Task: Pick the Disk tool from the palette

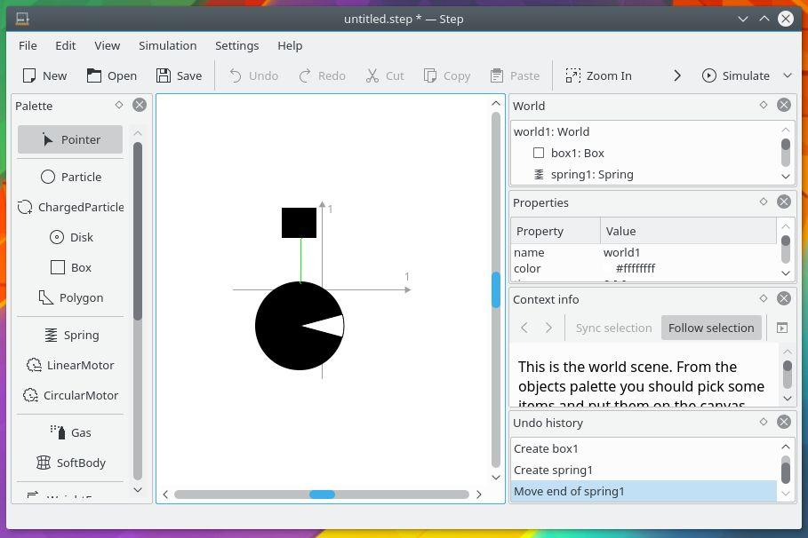Action: 70,237
